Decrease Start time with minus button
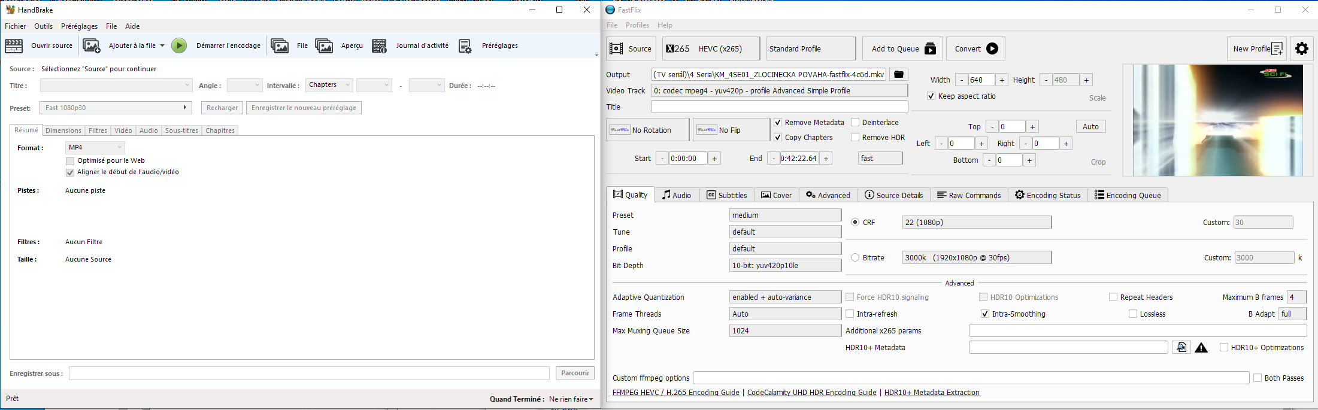Viewport: 1318px width, 410px height. click(x=662, y=158)
